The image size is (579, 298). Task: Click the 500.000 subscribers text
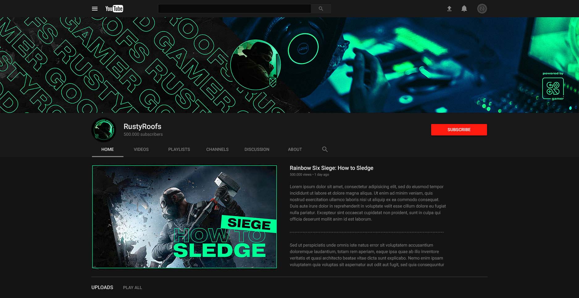(143, 135)
